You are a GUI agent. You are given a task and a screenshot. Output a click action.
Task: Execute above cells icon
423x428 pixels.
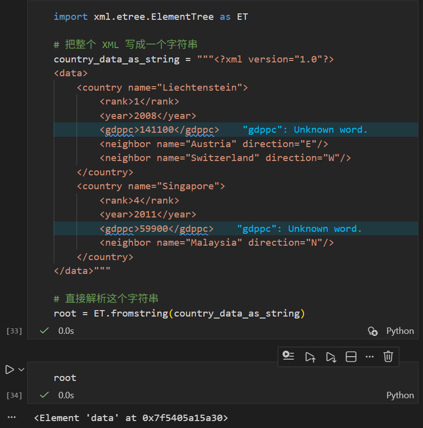coord(310,357)
